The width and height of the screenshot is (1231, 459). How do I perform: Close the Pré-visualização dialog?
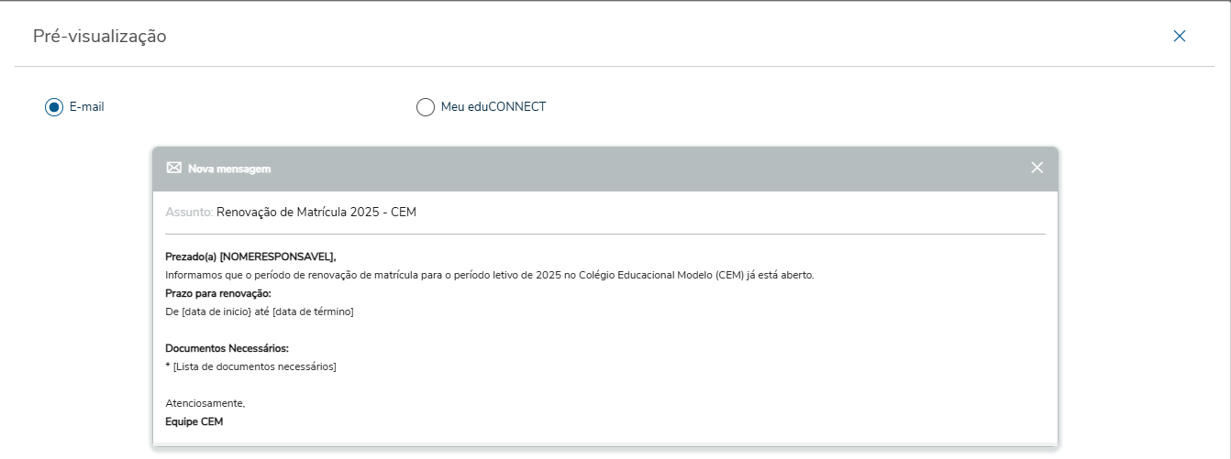click(x=1180, y=36)
